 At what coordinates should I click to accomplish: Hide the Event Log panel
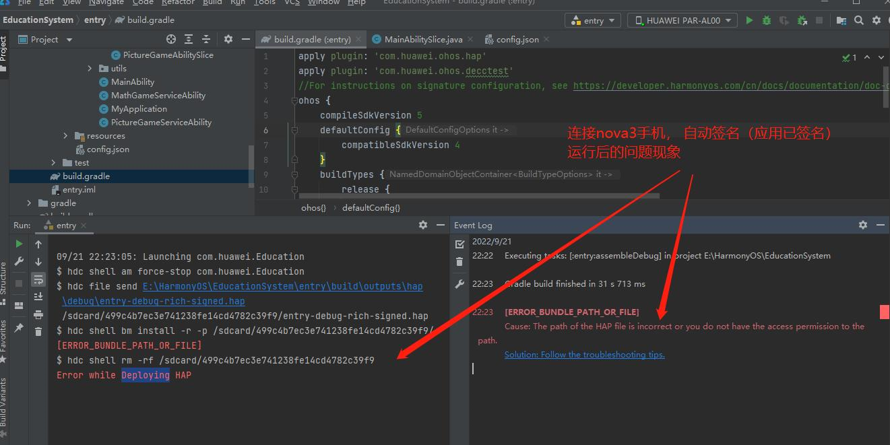pyautogui.click(x=881, y=225)
